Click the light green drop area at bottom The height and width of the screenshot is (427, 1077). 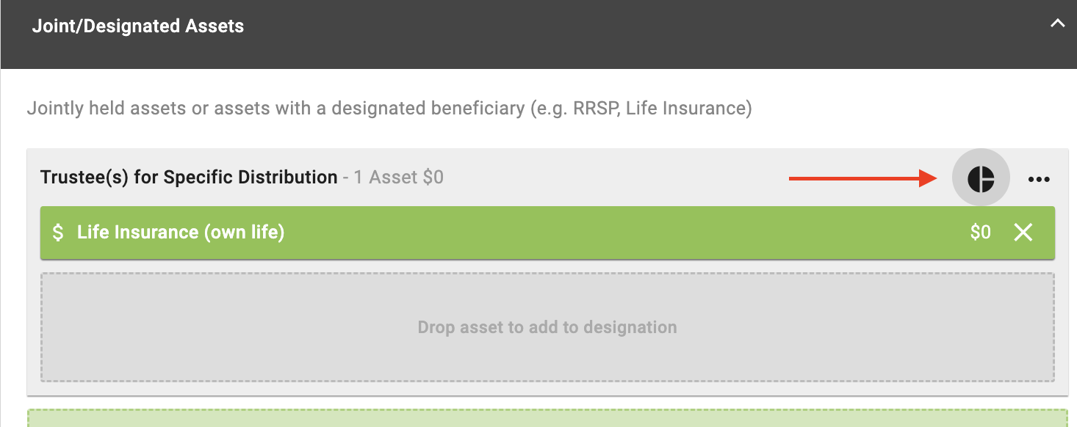(x=547, y=418)
